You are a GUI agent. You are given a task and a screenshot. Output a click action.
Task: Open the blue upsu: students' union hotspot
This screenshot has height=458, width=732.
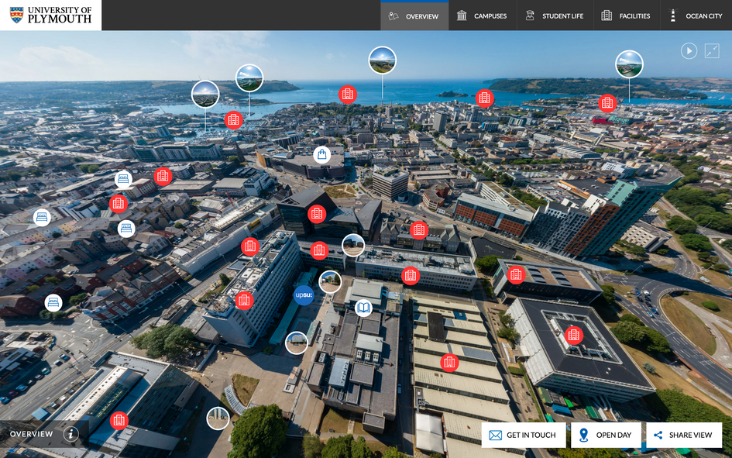304,295
